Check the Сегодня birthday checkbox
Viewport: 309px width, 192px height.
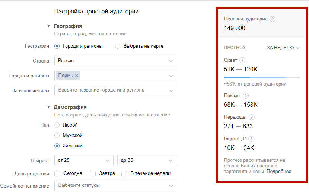click(57, 173)
